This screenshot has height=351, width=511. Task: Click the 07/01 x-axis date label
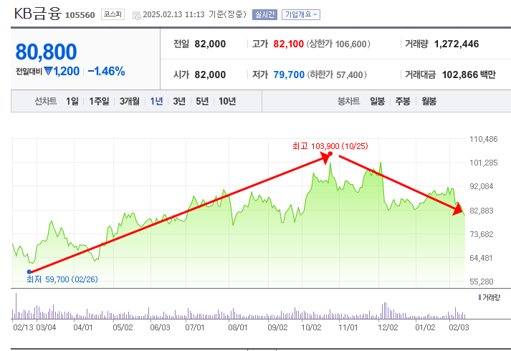194,327
